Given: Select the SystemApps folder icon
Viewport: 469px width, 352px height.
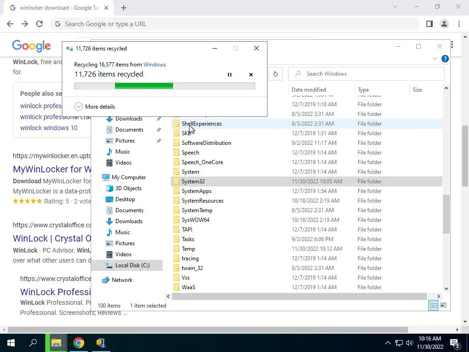Looking at the screenshot, I should tap(176, 191).
